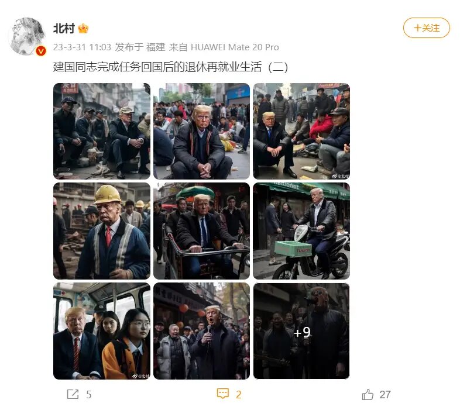This screenshot has width=460, height=417.
Task: Click the like count number 27
Action: pos(385,395)
